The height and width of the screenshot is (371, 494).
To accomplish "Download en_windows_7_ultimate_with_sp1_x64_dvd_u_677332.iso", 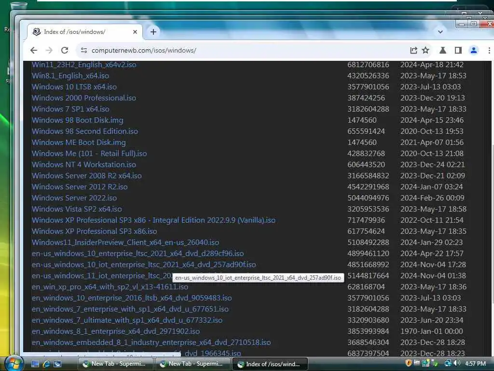I will 127,320.
